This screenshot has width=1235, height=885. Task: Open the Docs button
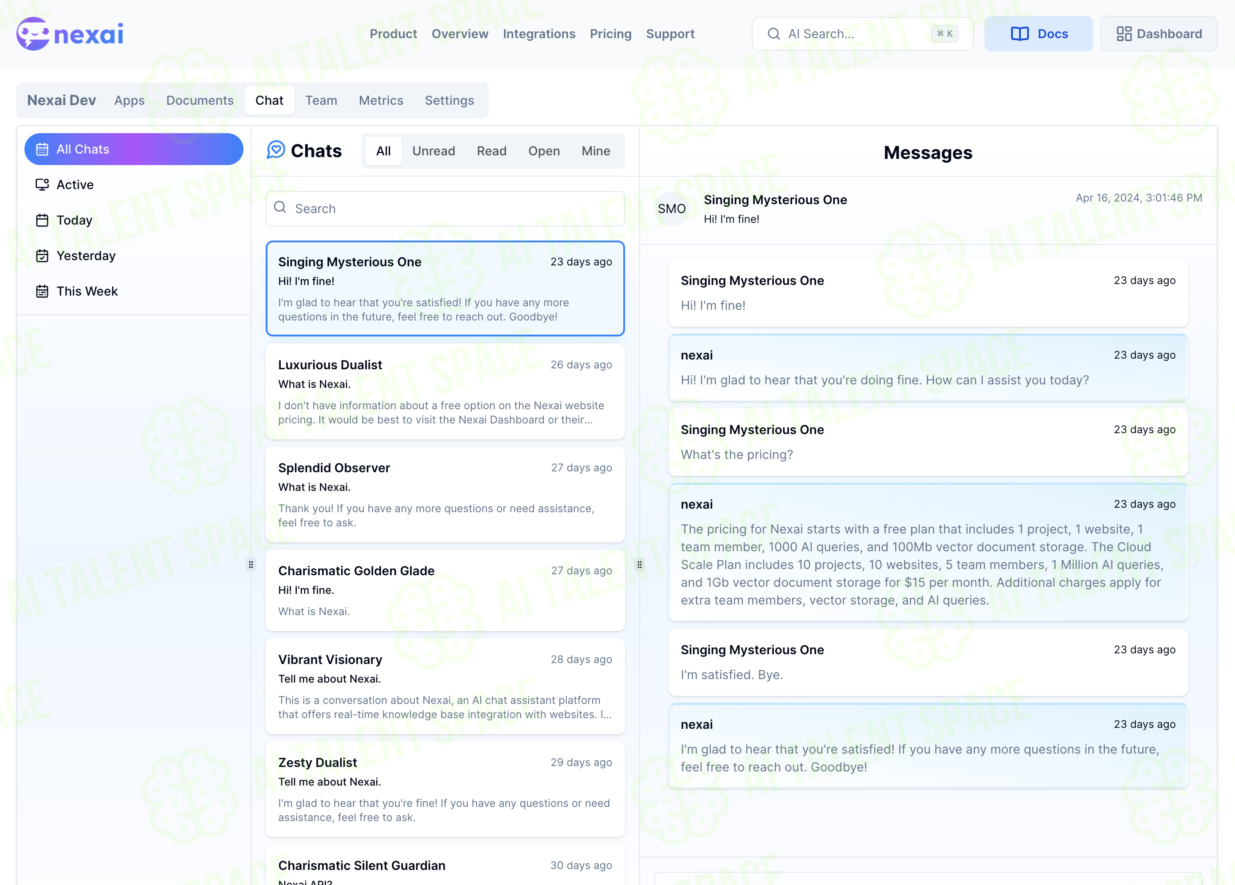[x=1038, y=34]
